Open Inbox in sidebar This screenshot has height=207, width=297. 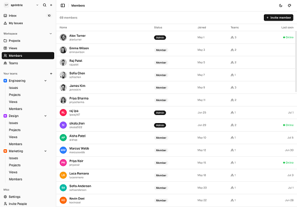click(28, 16)
